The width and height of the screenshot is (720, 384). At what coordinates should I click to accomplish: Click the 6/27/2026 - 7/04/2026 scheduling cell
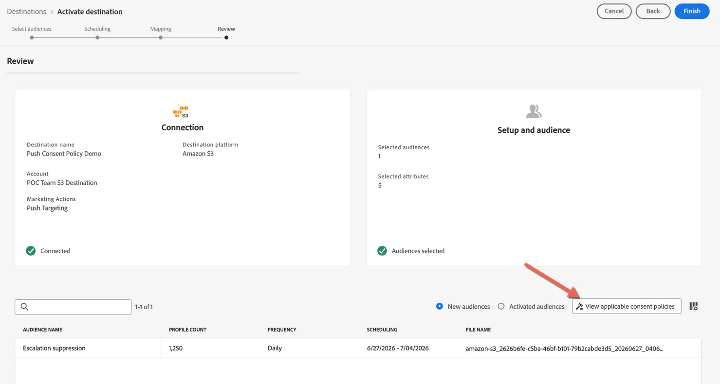[x=398, y=348]
